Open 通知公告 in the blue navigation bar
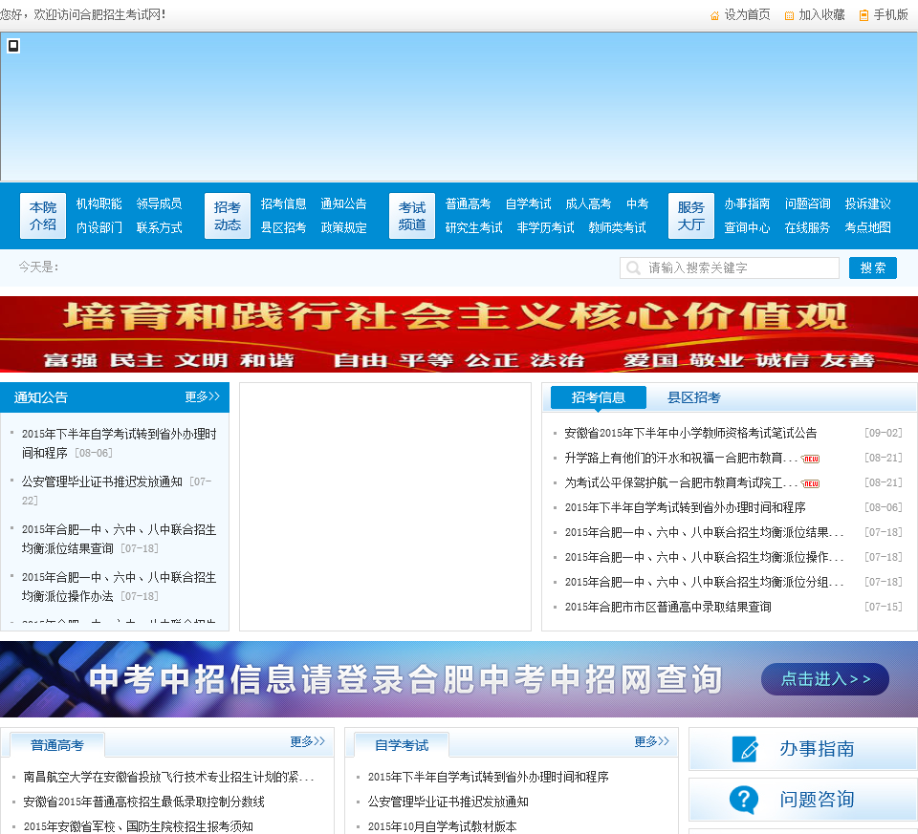This screenshot has height=834, width=918. coord(343,203)
